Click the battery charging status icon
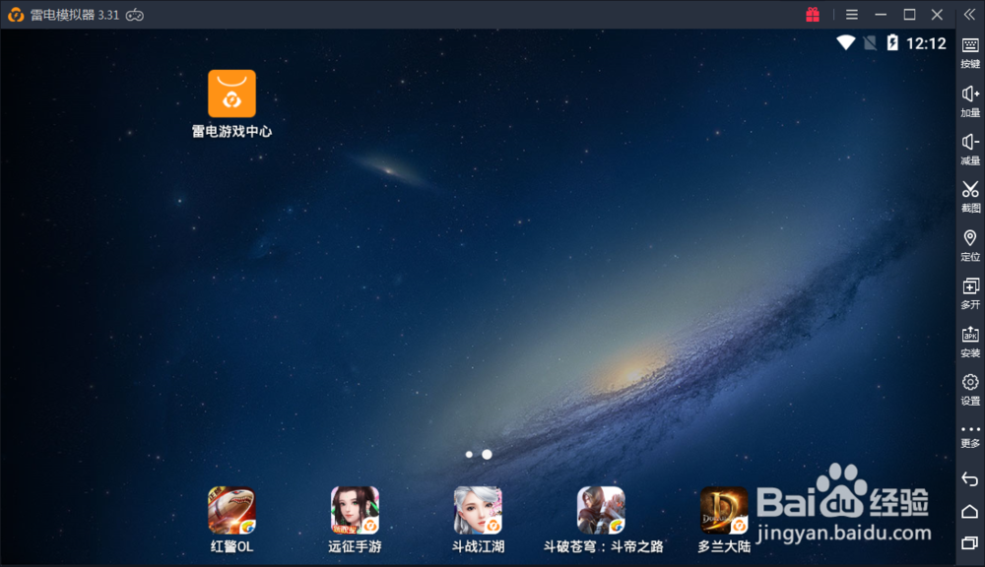 [892, 42]
